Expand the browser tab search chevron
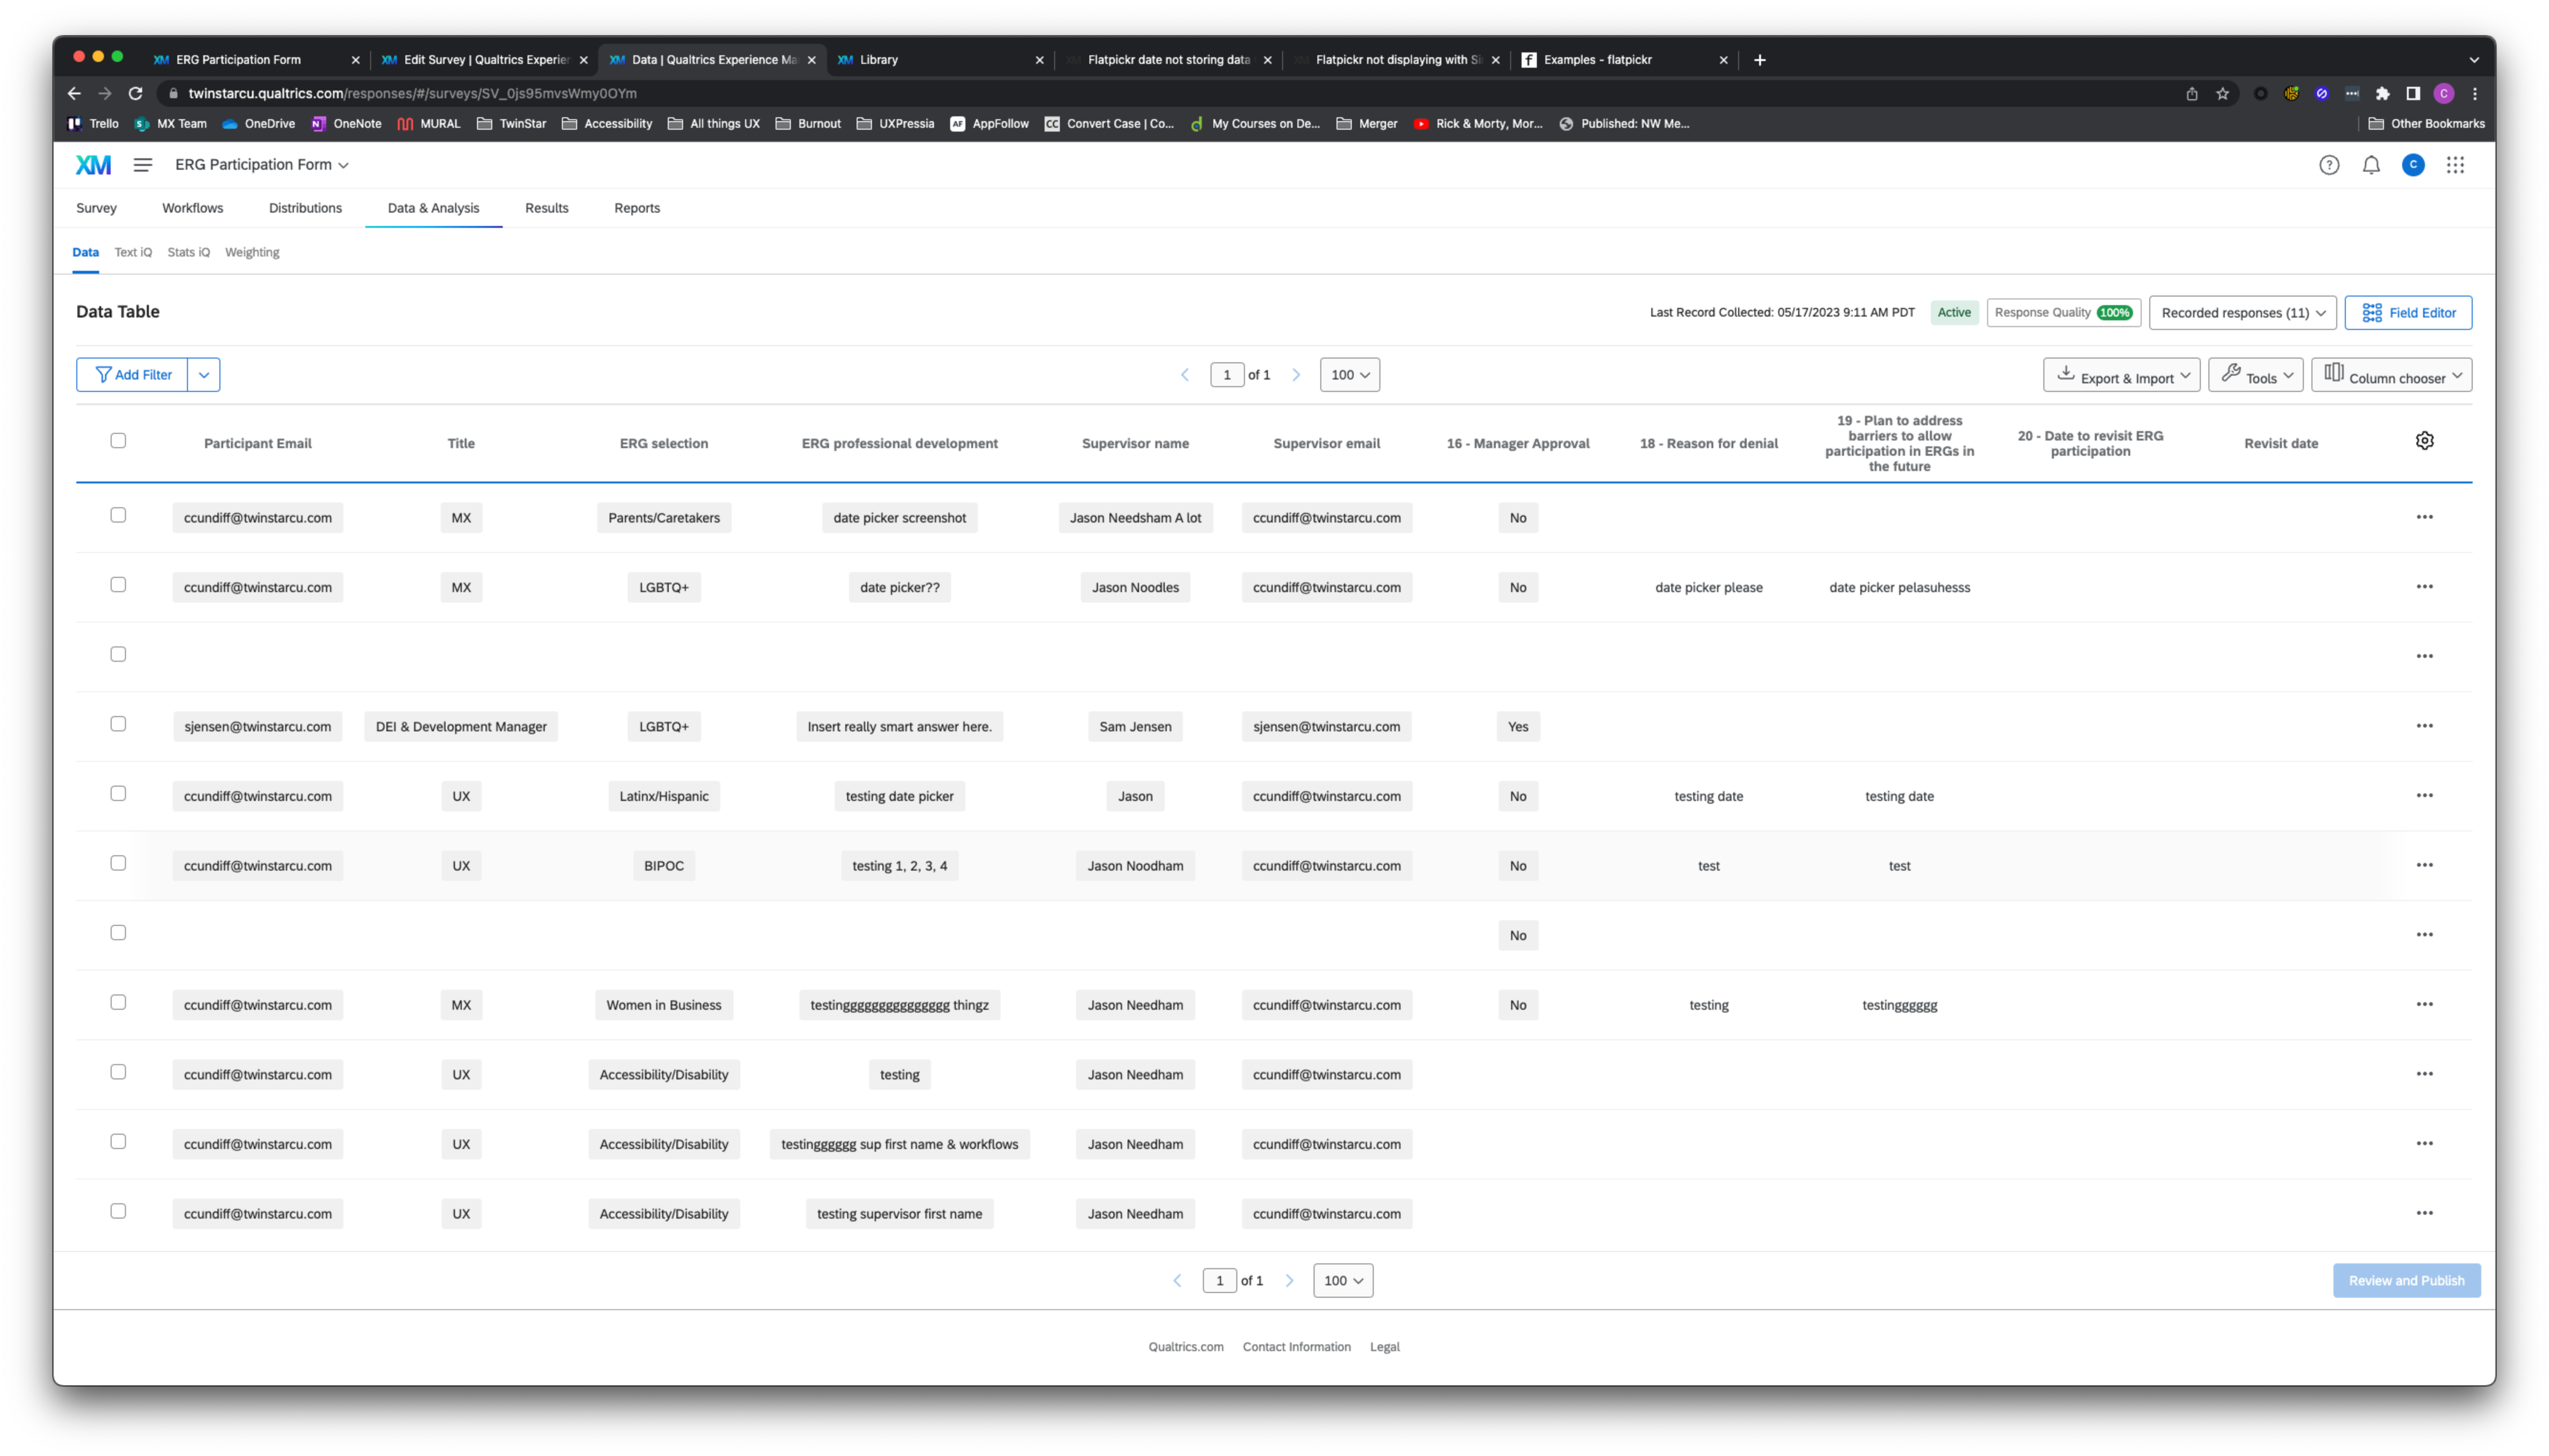This screenshot has height=1456, width=2549. [2474, 60]
